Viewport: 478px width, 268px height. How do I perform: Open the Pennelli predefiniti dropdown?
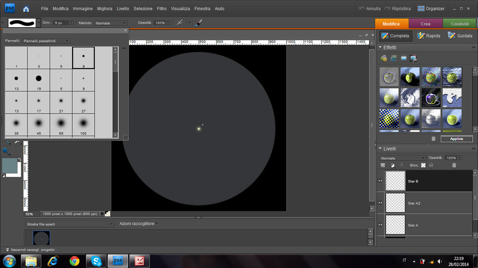pos(46,41)
